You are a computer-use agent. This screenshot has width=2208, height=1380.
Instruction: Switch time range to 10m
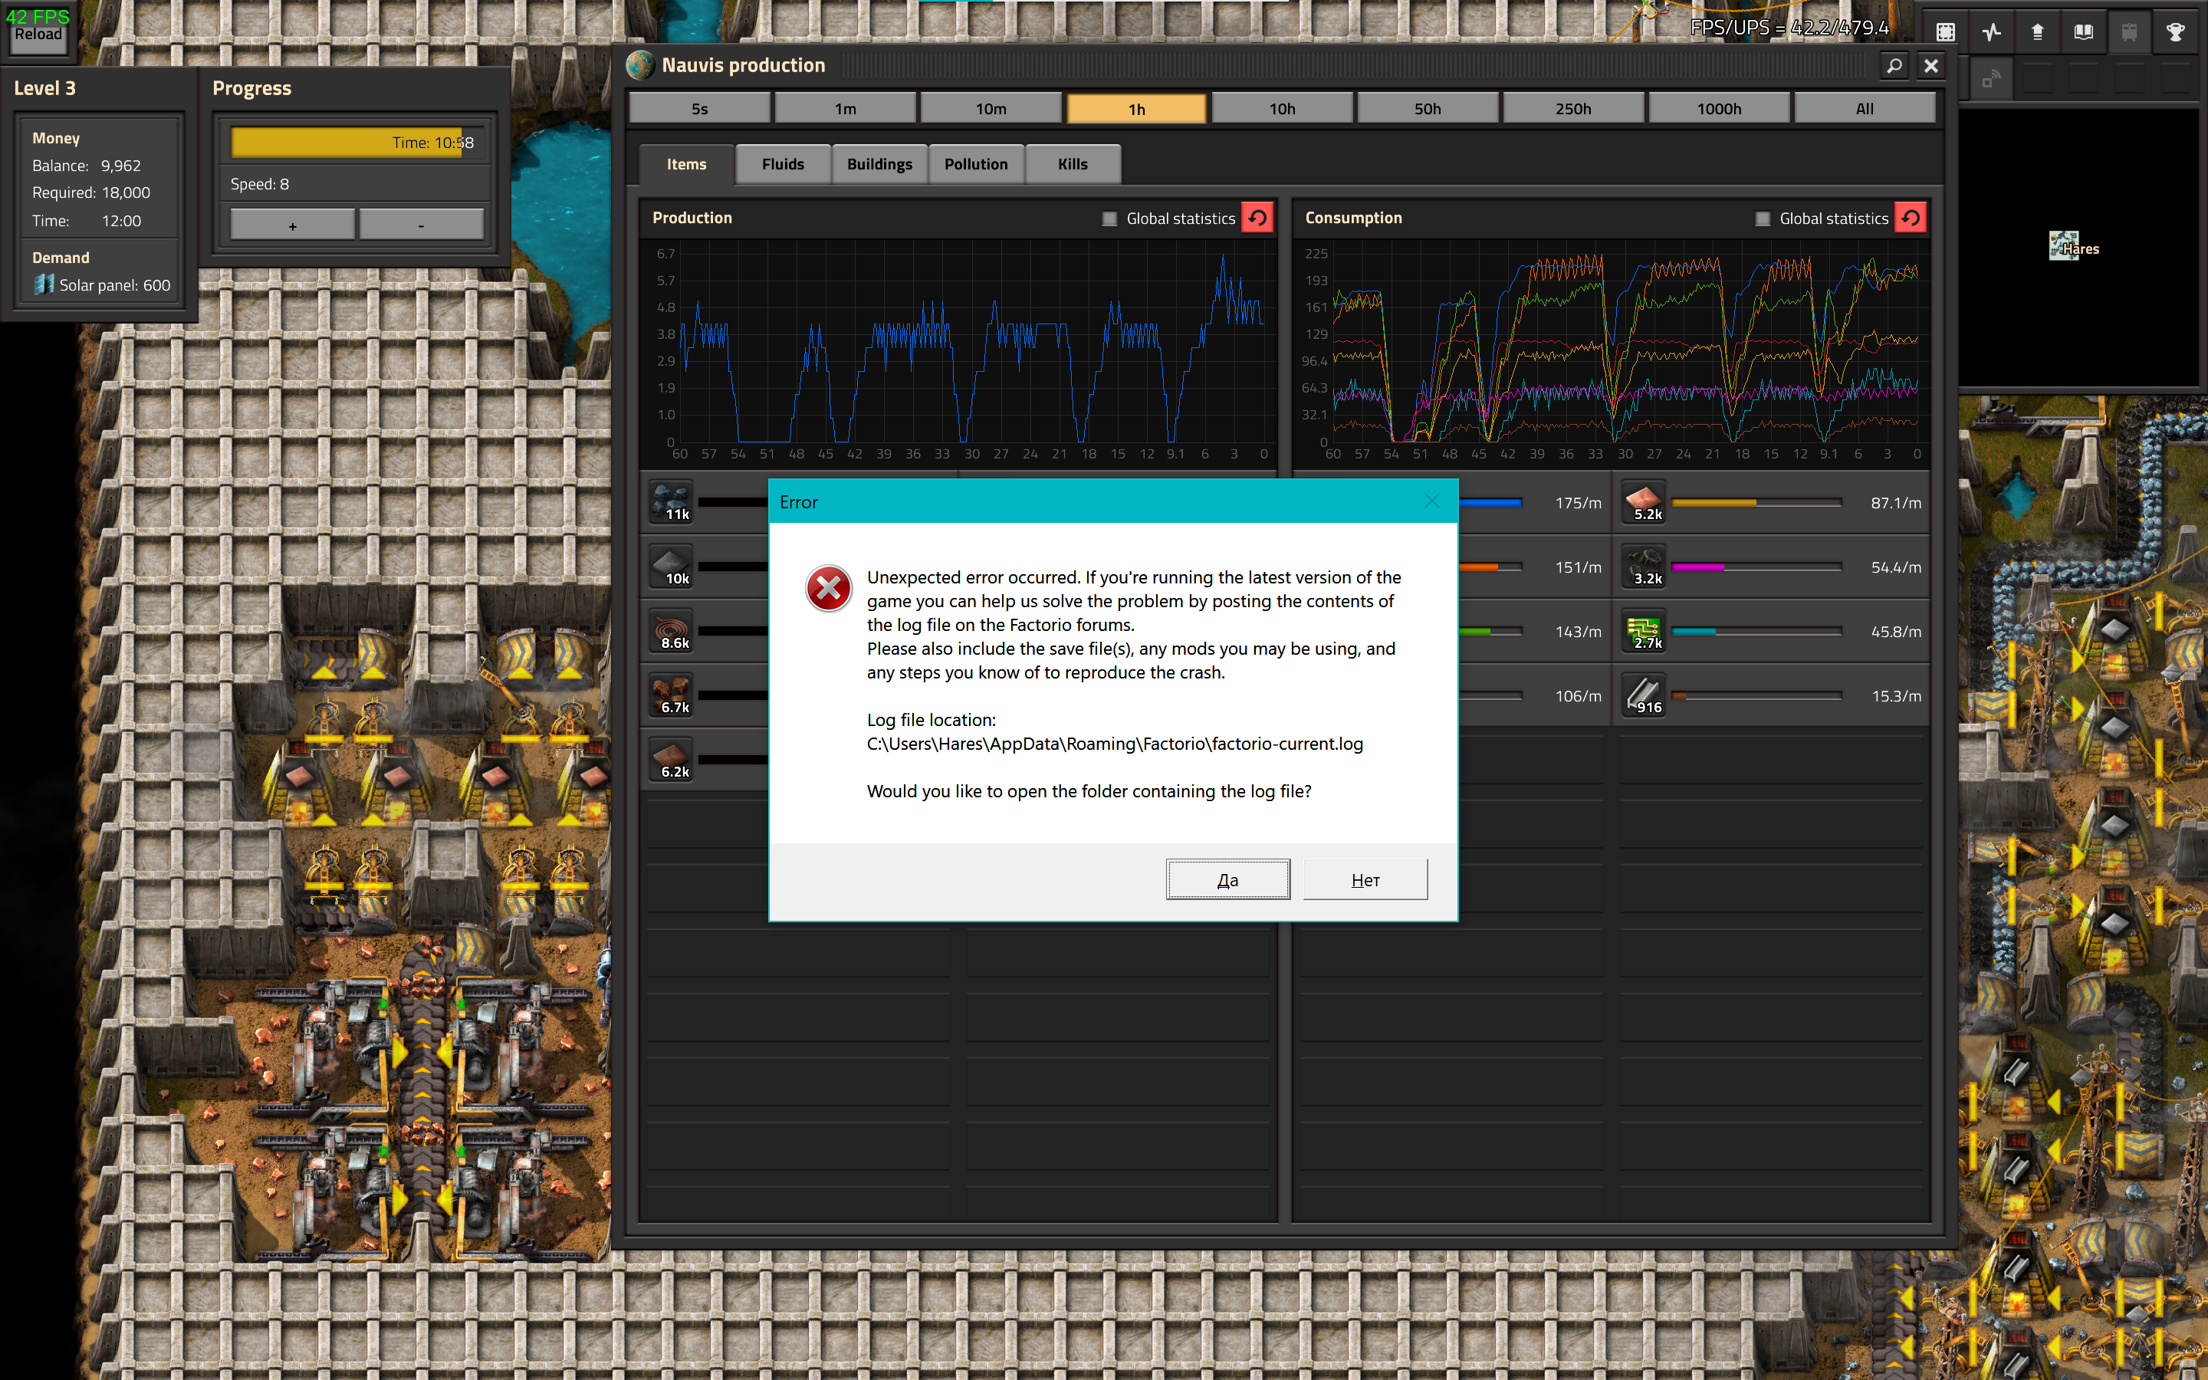[x=991, y=109]
